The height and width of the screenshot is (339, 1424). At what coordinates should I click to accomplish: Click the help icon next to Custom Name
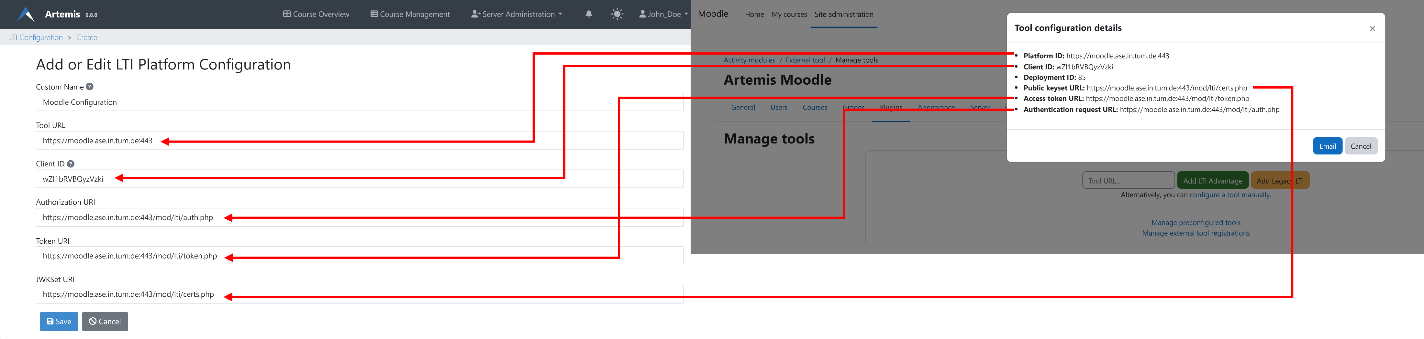(x=90, y=87)
